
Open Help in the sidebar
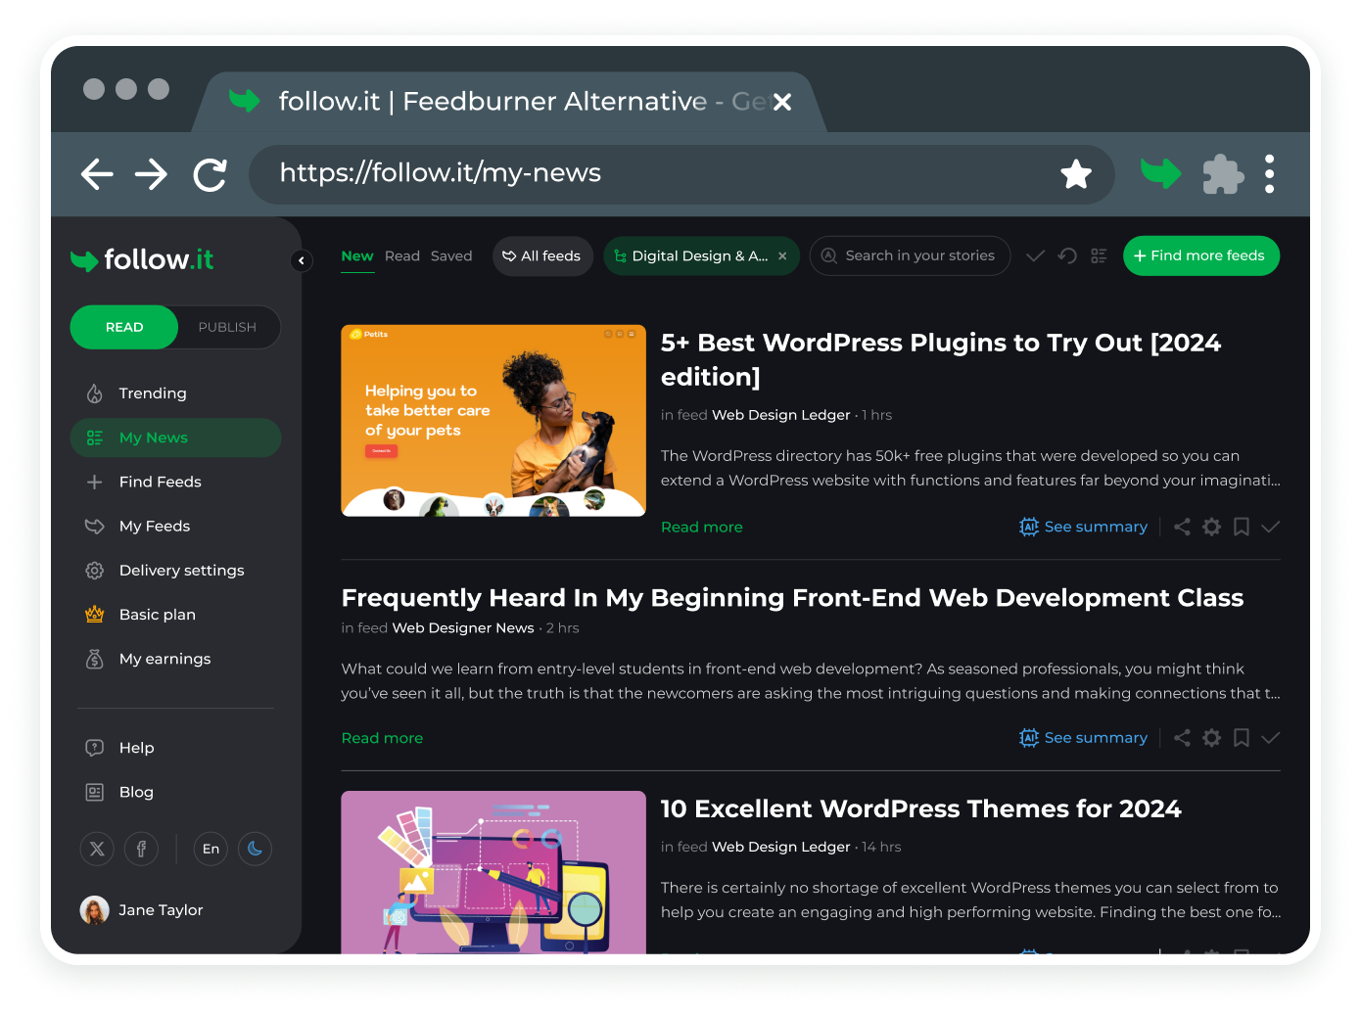coord(175,748)
